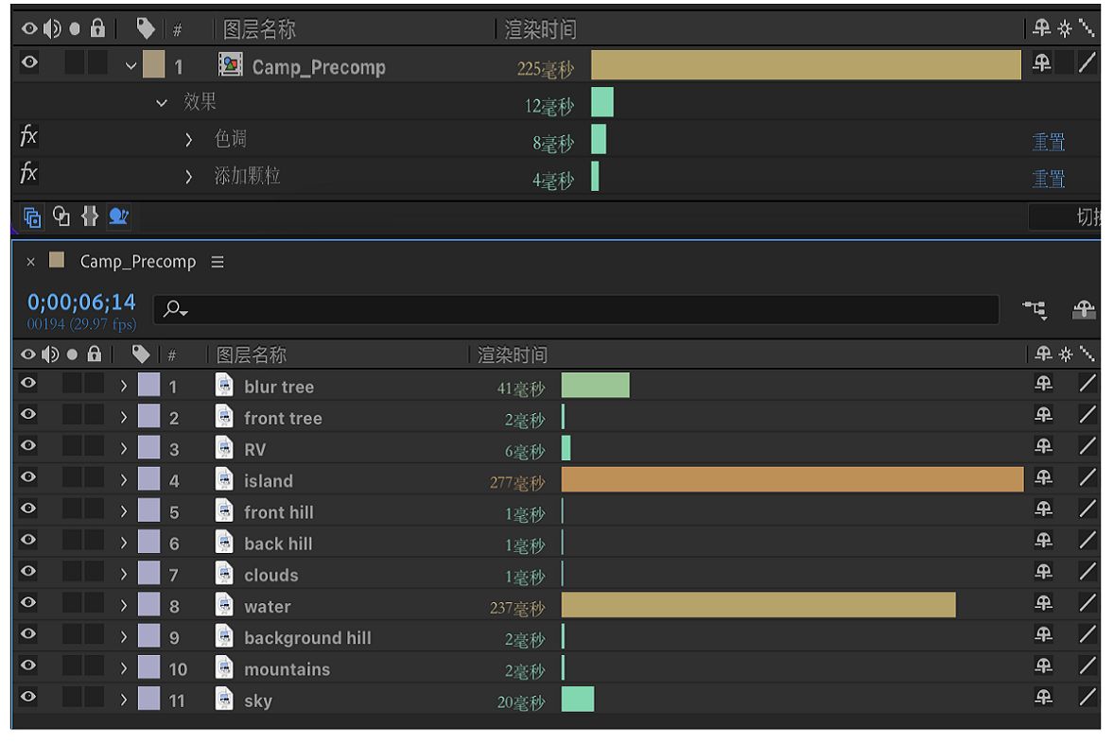Click the fx icon for 添加颗粒
Viewport: 1114px width, 743px height.
click(x=28, y=175)
